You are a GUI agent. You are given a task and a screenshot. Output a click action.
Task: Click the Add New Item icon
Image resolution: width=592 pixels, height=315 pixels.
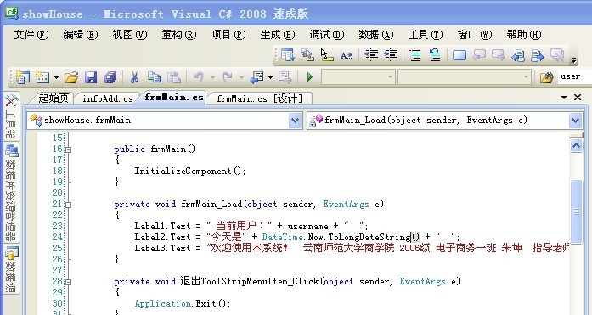(x=42, y=77)
